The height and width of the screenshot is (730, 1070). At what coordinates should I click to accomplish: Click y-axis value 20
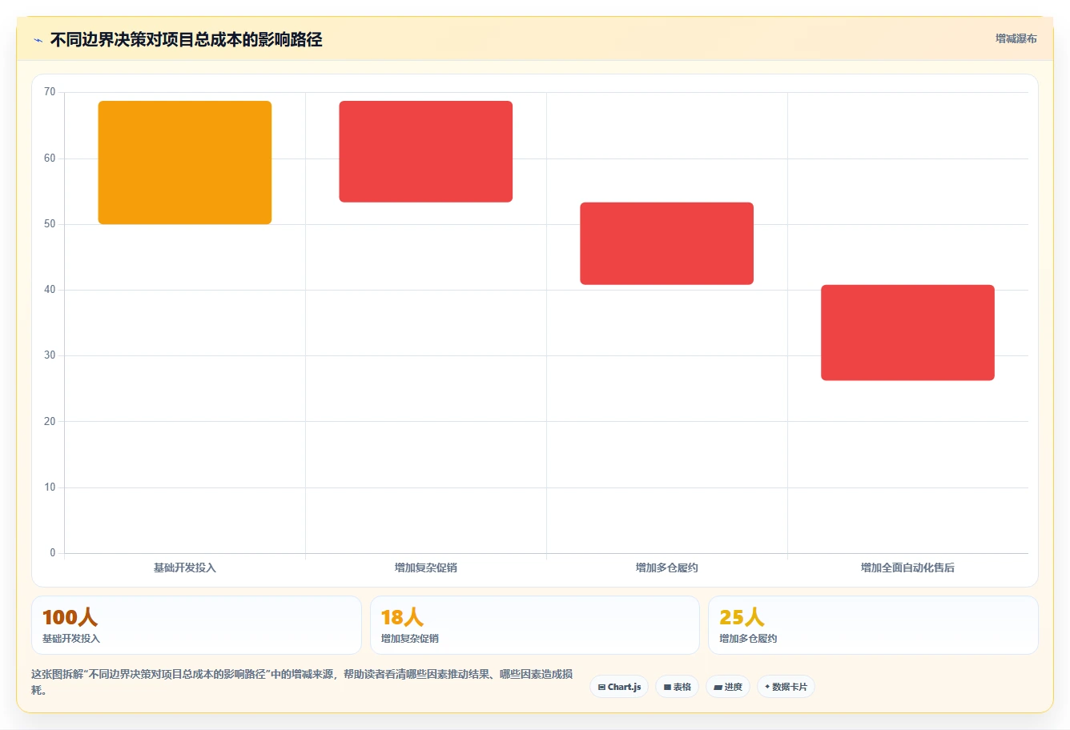(x=50, y=421)
